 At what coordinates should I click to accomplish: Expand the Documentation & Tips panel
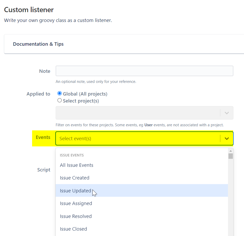[38, 44]
